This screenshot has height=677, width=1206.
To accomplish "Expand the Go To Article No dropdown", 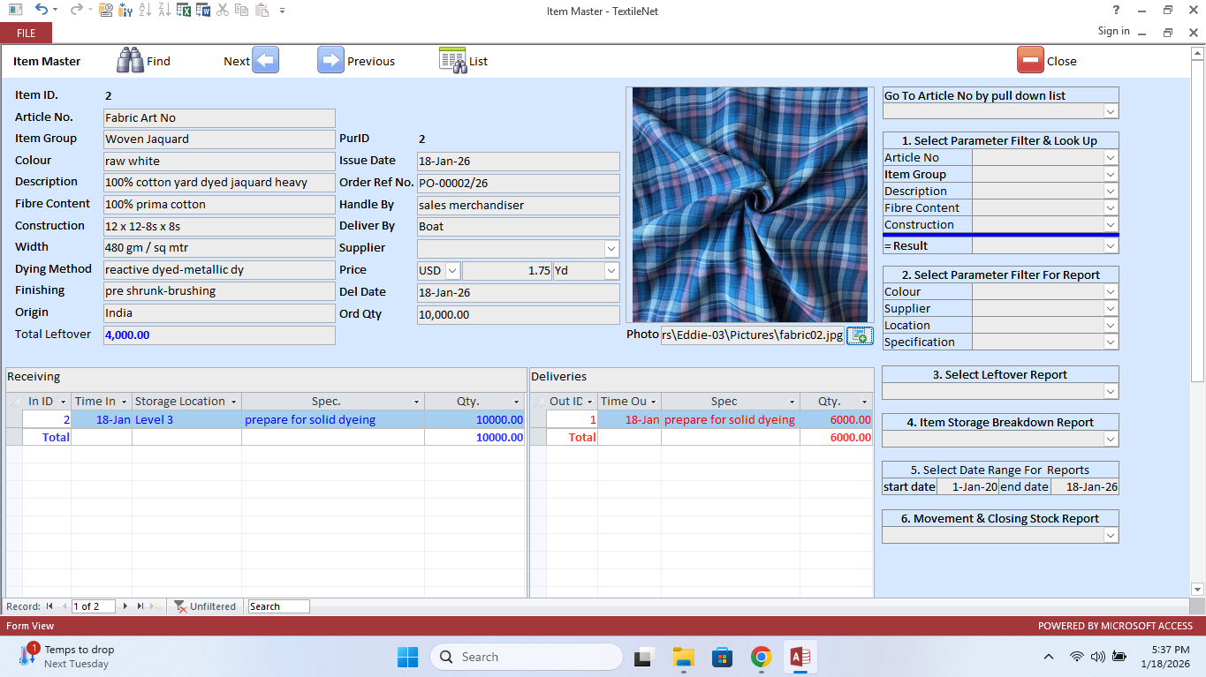I will pyautogui.click(x=1111, y=111).
